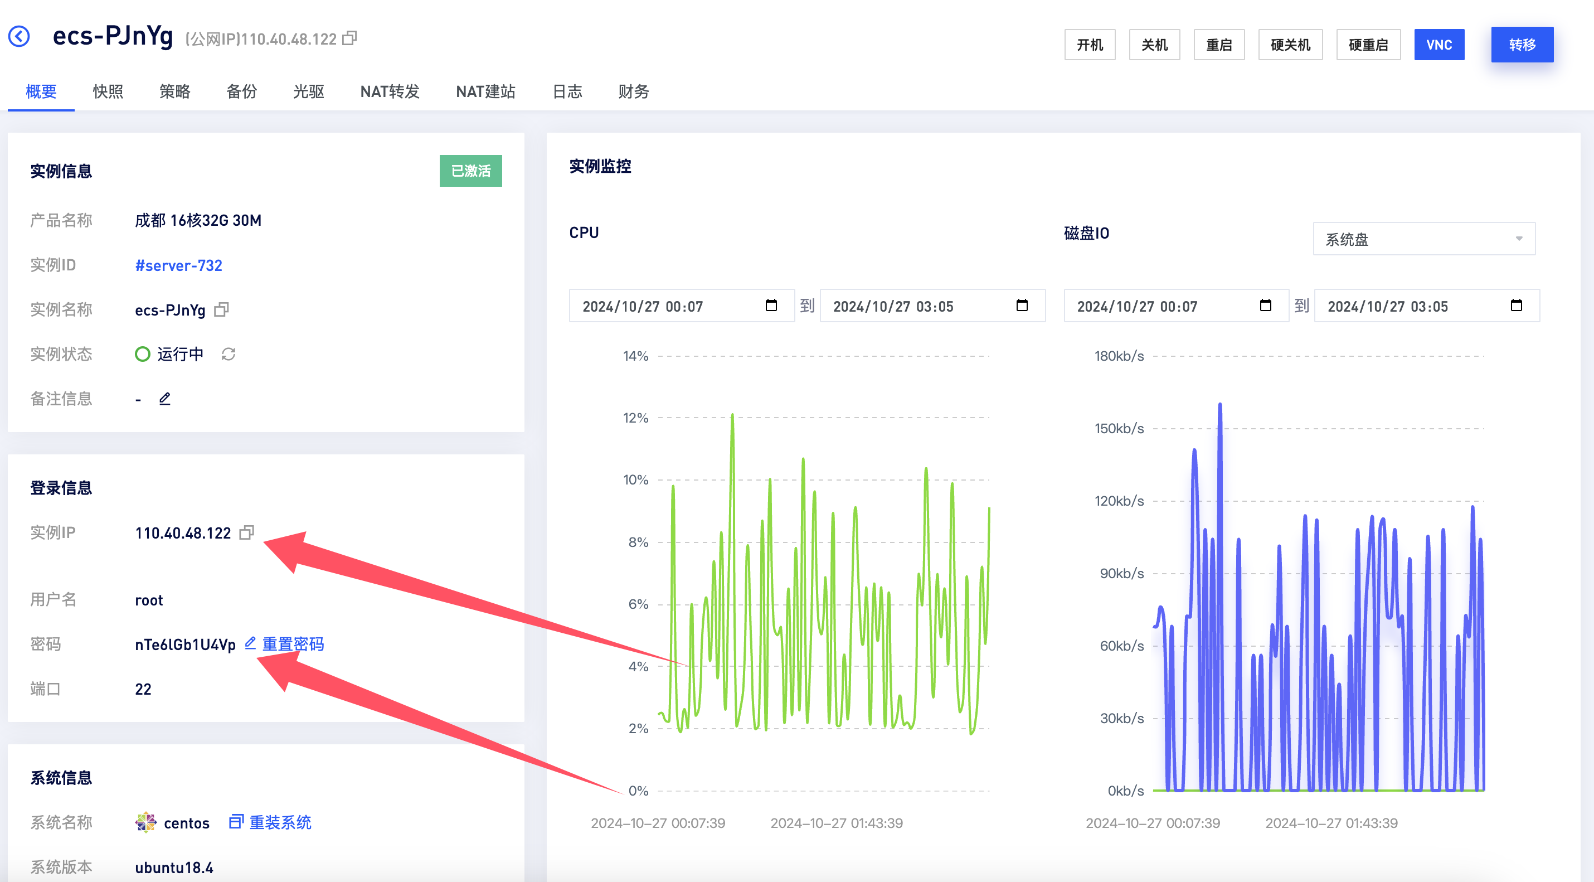Viewport: 1594px width, 882px height.
Task: Click the reinstall system icon beside centos
Action: 236,822
